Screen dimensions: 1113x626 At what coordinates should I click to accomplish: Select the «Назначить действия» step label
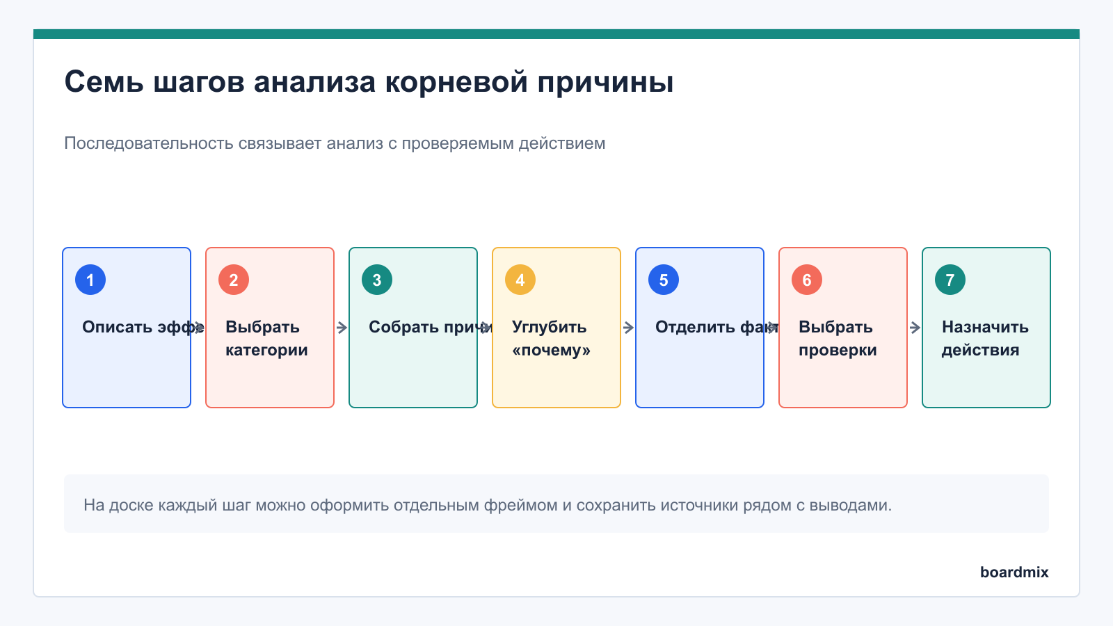click(985, 339)
